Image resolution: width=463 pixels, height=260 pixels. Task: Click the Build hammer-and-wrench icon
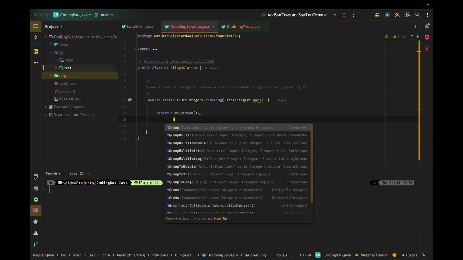coord(397,15)
